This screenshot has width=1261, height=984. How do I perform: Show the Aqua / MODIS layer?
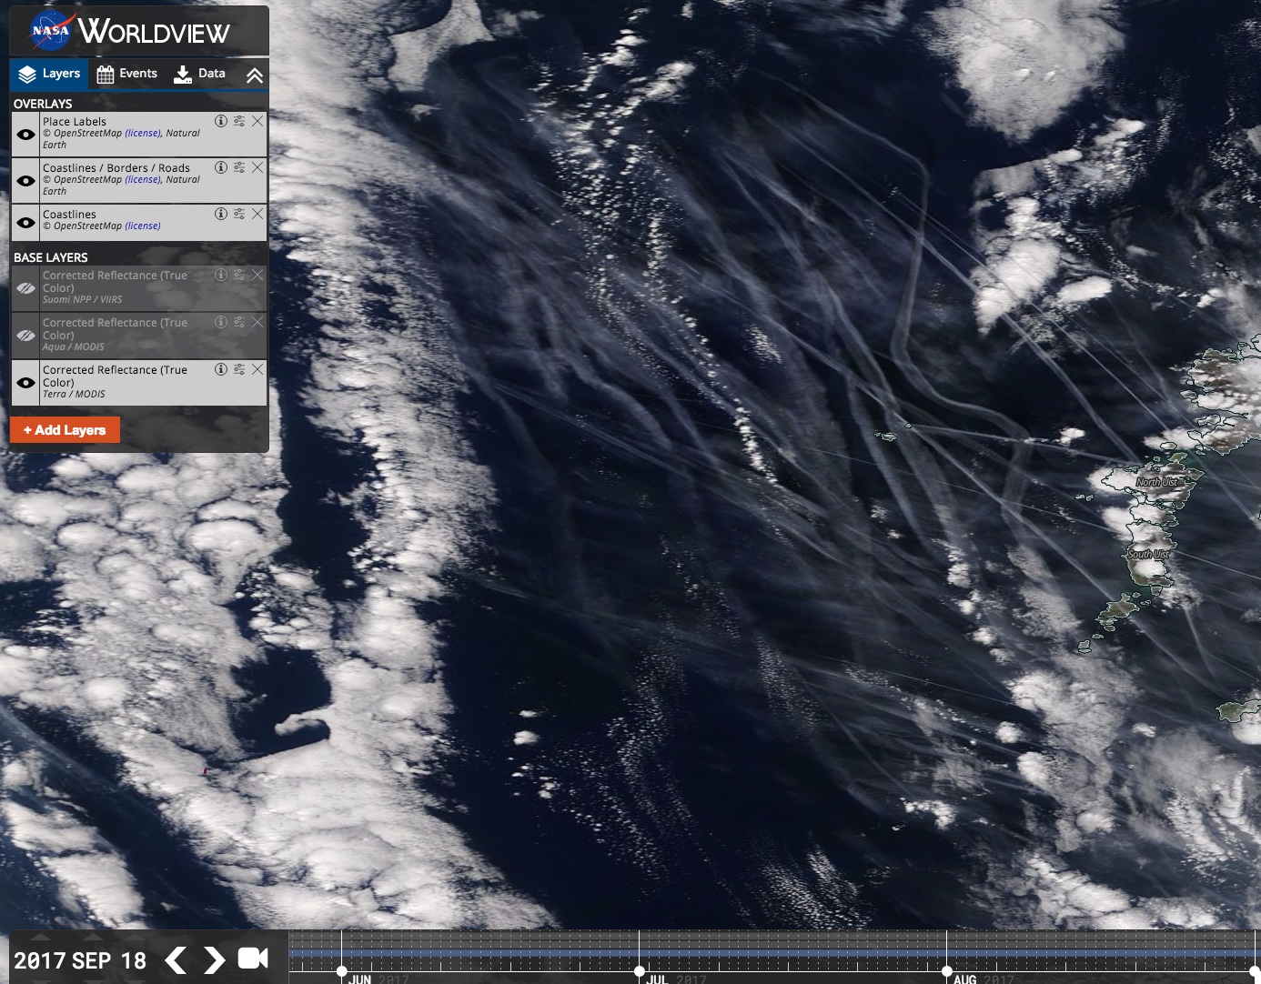click(x=25, y=335)
